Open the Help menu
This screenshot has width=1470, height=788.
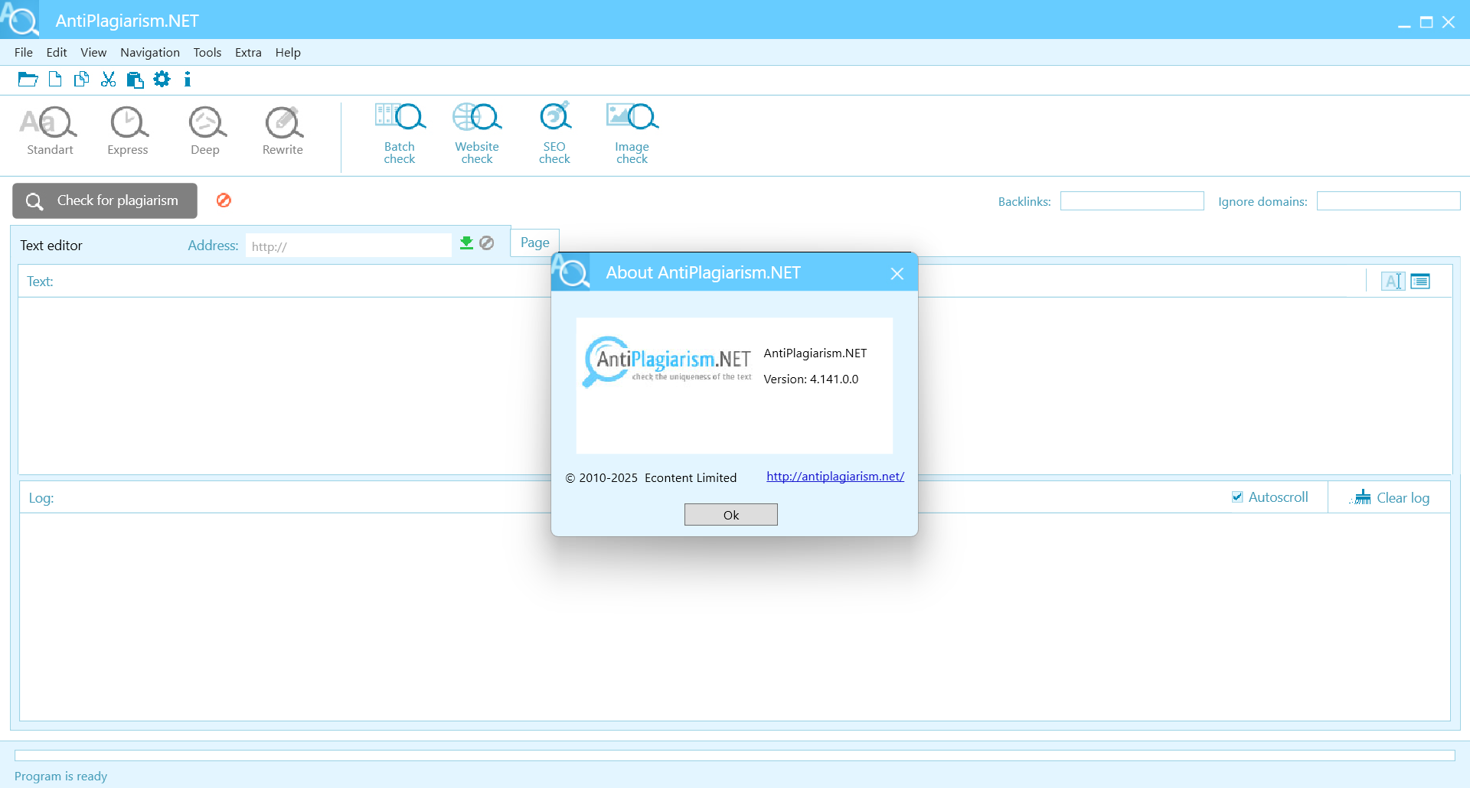(x=288, y=52)
